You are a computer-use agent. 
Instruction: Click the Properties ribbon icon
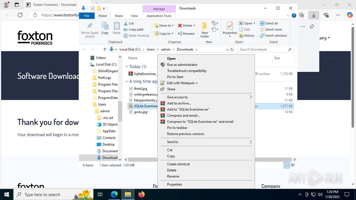point(230,30)
